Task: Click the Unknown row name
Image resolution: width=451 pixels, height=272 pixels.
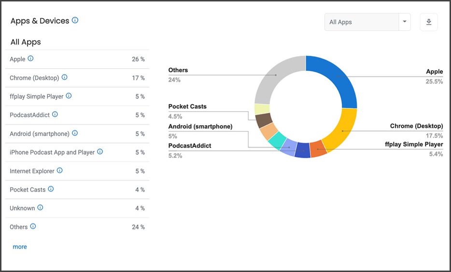Action: click(22, 208)
